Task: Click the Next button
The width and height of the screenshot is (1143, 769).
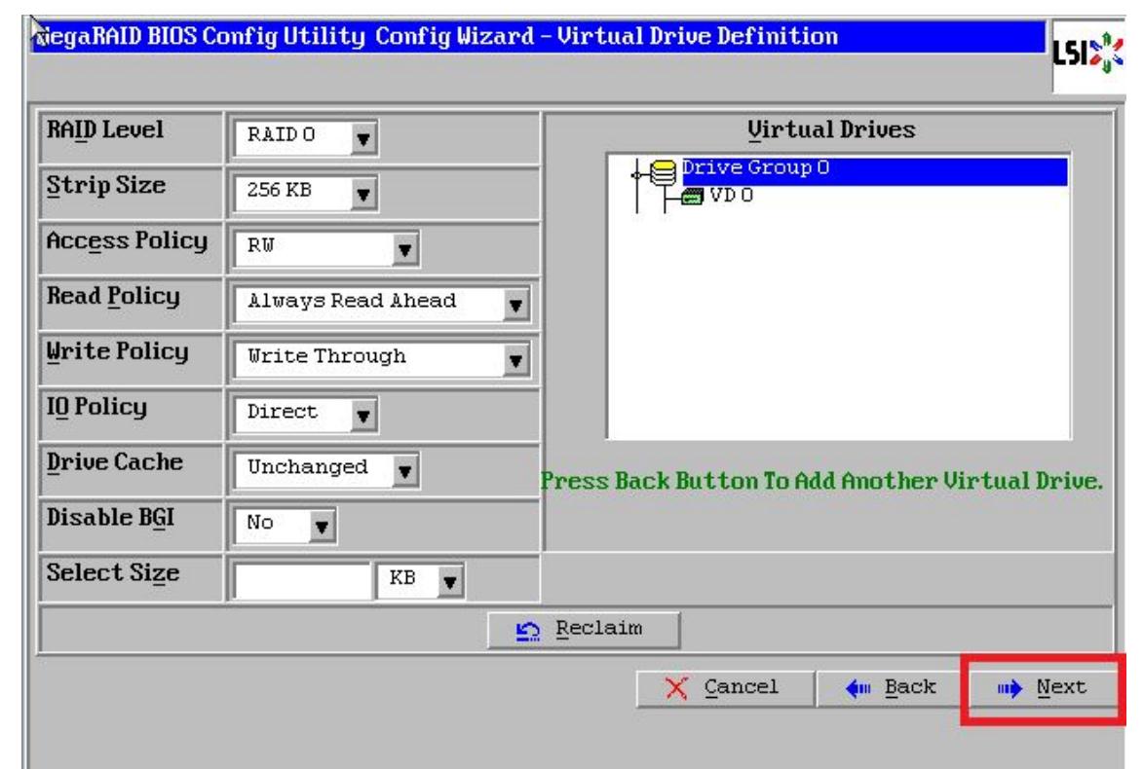Action: [1043, 688]
